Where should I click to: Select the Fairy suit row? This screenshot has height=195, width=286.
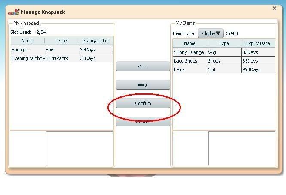tap(224, 69)
